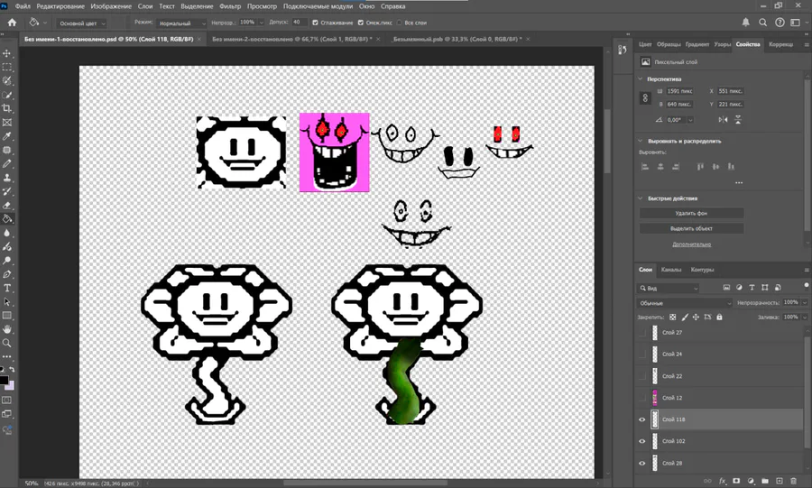Select the Zoom tool in toolbar
Image resolution: width=812 pixels, height=488 pixels.
click(x=6, y=343)
